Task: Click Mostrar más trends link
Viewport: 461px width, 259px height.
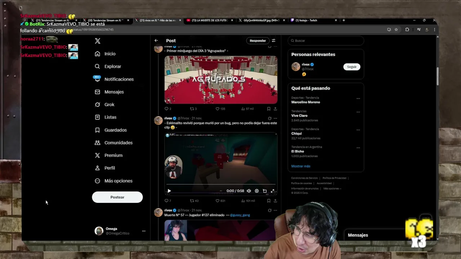Action: (x=301, y=166)
